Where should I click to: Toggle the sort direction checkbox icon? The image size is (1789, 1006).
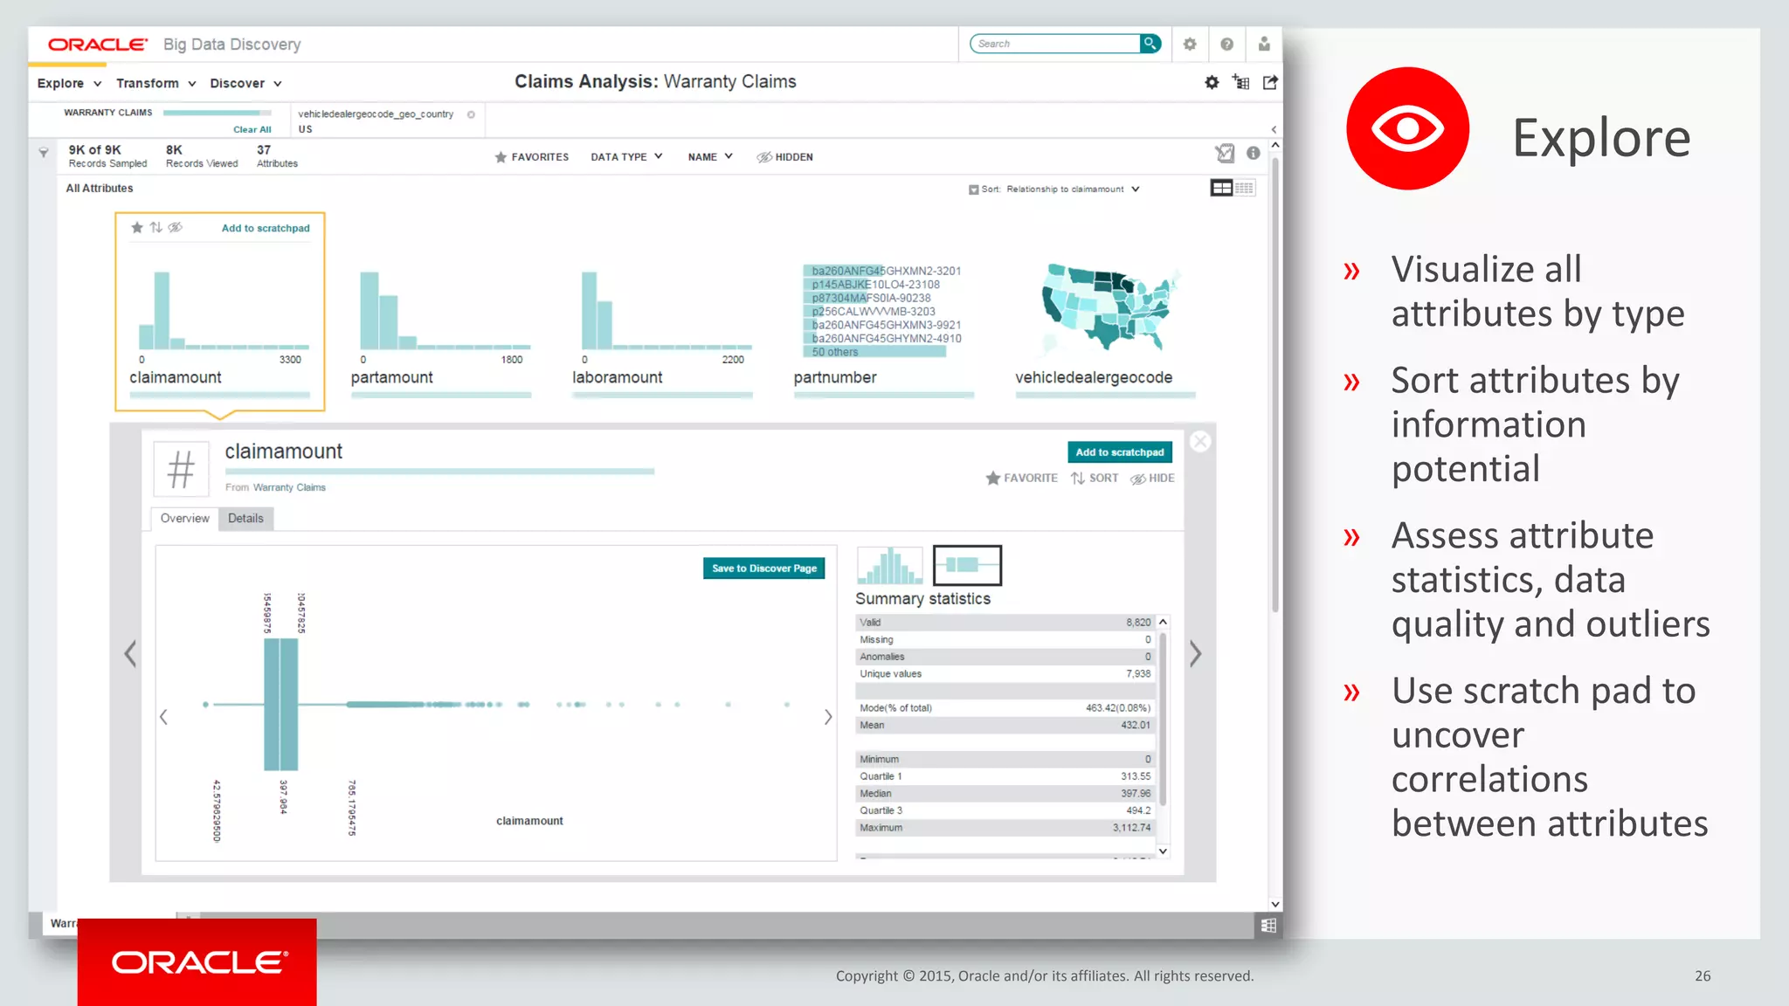point(973,189)
